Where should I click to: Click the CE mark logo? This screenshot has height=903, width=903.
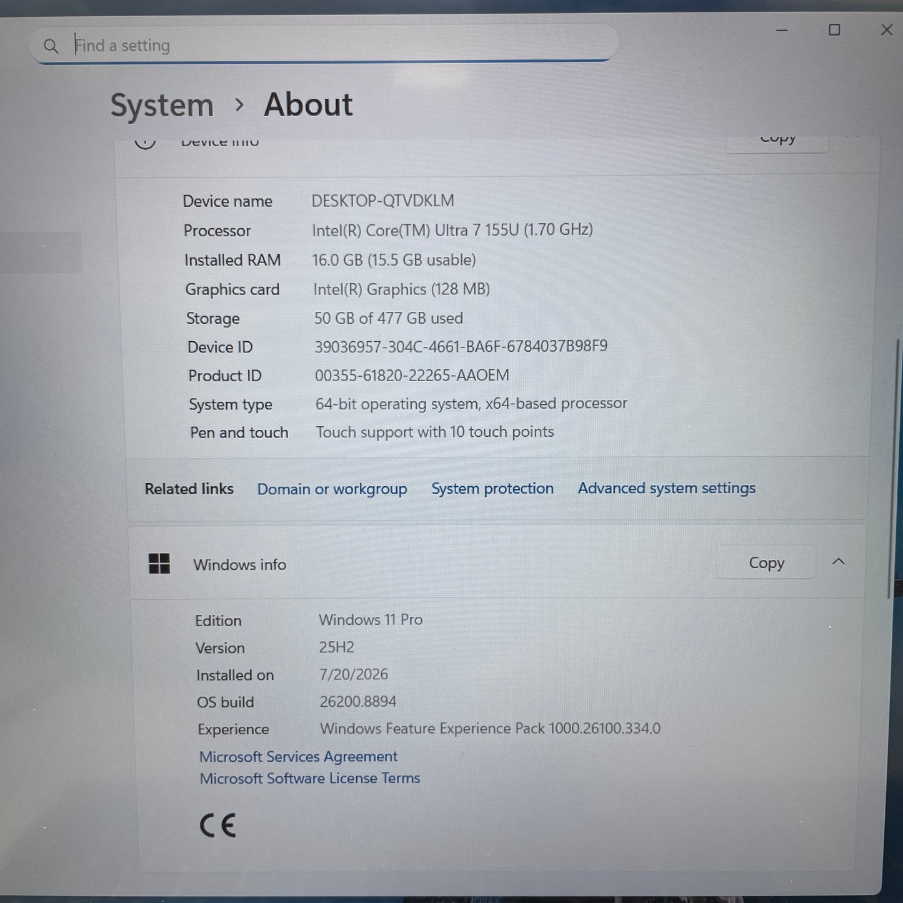click(217, 826)
